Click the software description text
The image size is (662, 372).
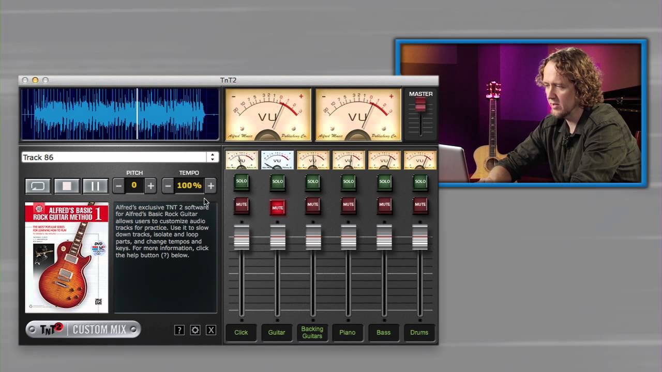pyautogui.click(x=162, y=231)
